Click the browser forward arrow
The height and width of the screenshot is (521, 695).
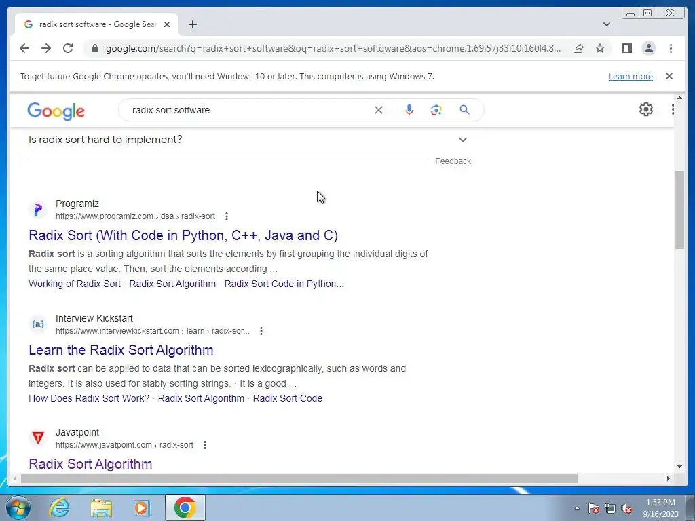click(46, 48)
